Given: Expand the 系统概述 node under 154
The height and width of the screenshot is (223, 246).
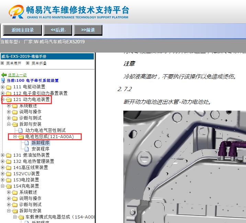Looking at the screenshot, I should coord(9,192).
